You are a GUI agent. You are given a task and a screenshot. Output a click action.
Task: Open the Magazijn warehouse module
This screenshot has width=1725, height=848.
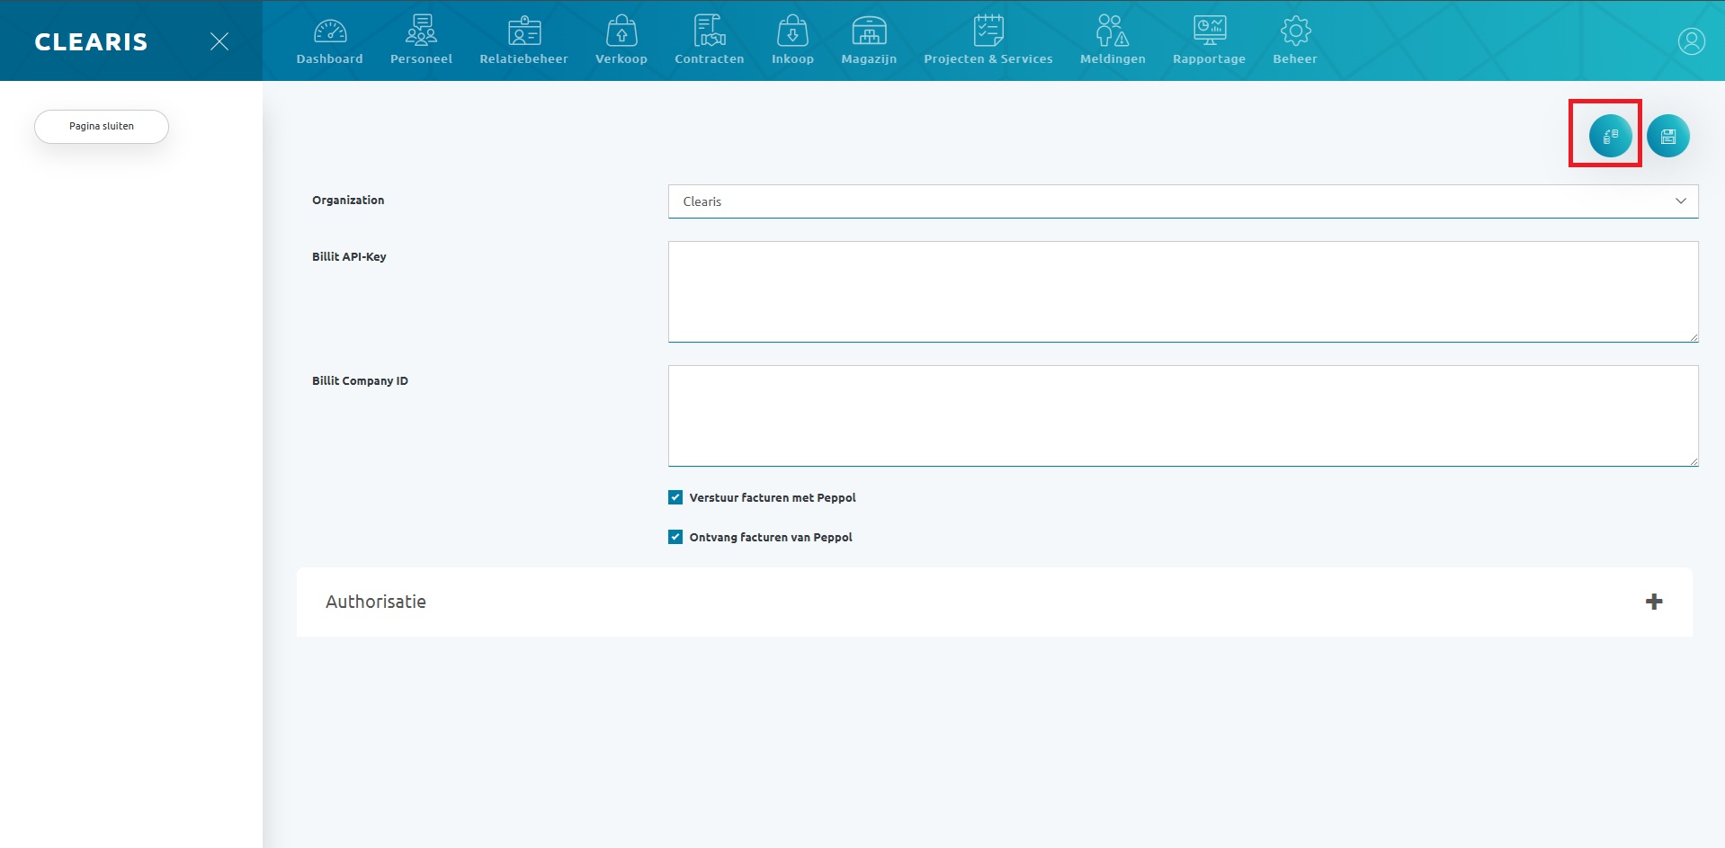[869, 40]
